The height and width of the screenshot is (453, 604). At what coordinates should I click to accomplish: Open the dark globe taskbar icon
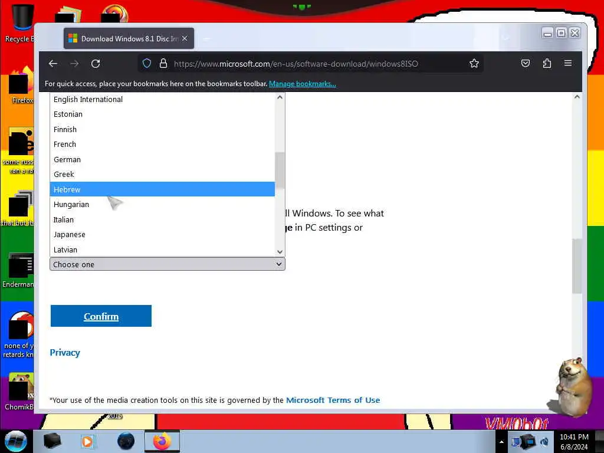(126, 441)
